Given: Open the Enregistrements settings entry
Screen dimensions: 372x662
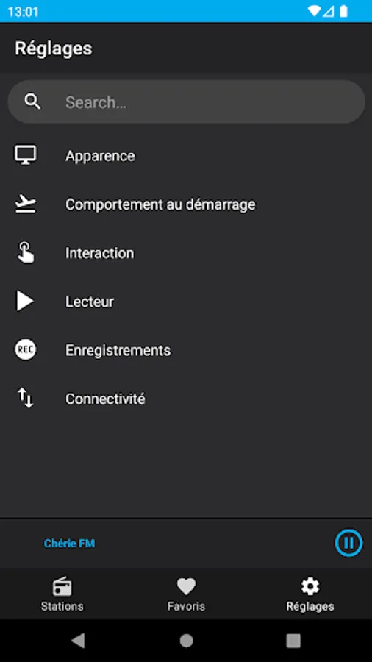Looking at the screenshot, I should coord(186,350).
